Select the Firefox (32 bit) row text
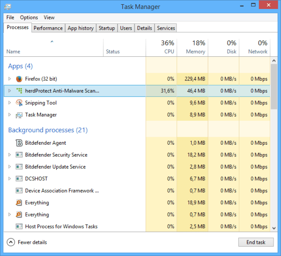281x256 pixels. [41, 79]
